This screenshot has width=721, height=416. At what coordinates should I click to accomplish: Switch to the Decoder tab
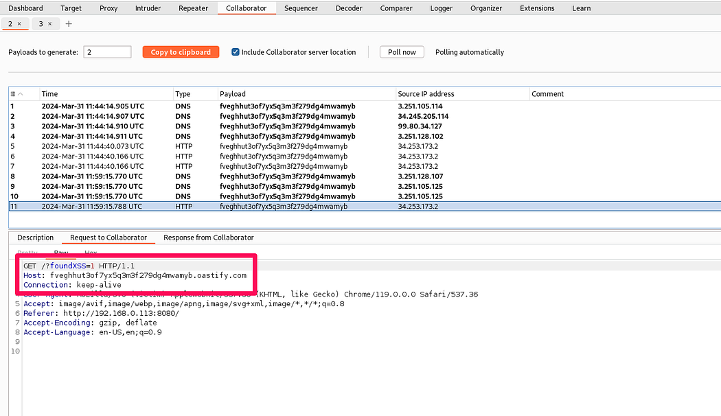click(349, 8)
